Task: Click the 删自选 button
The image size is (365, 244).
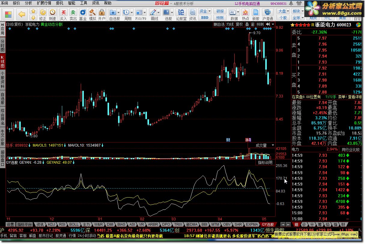Action: pos(219,24)
